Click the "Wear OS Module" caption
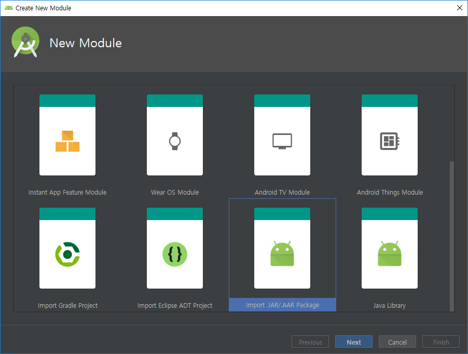The image size is (468, 354). tap(175, 192)
